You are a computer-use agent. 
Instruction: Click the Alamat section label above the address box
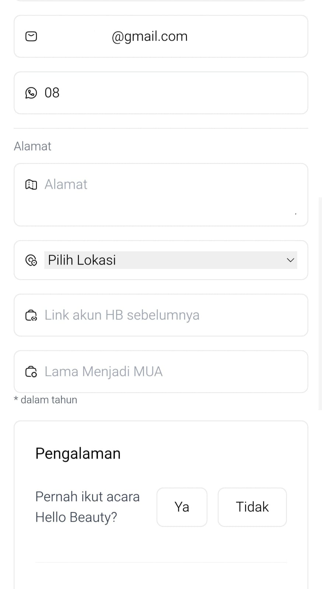click(32, 146)
